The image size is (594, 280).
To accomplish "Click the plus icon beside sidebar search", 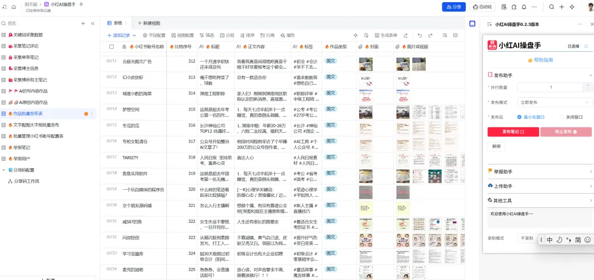I will [x=83, y=24].
